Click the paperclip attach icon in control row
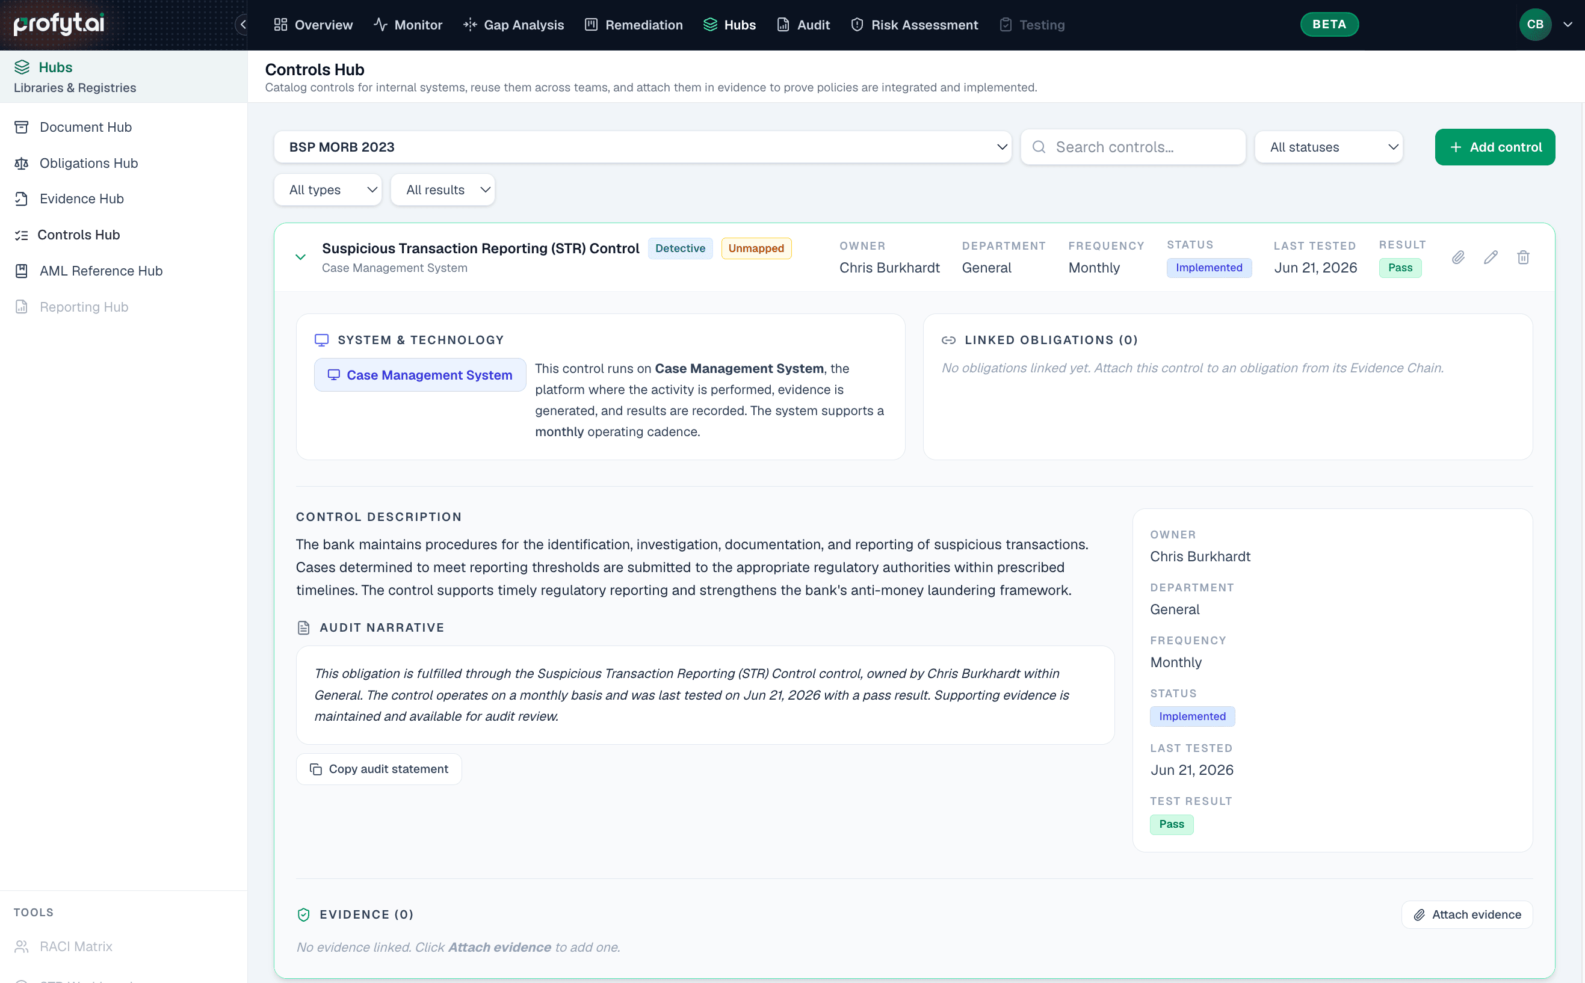 tap(1458, 257)
